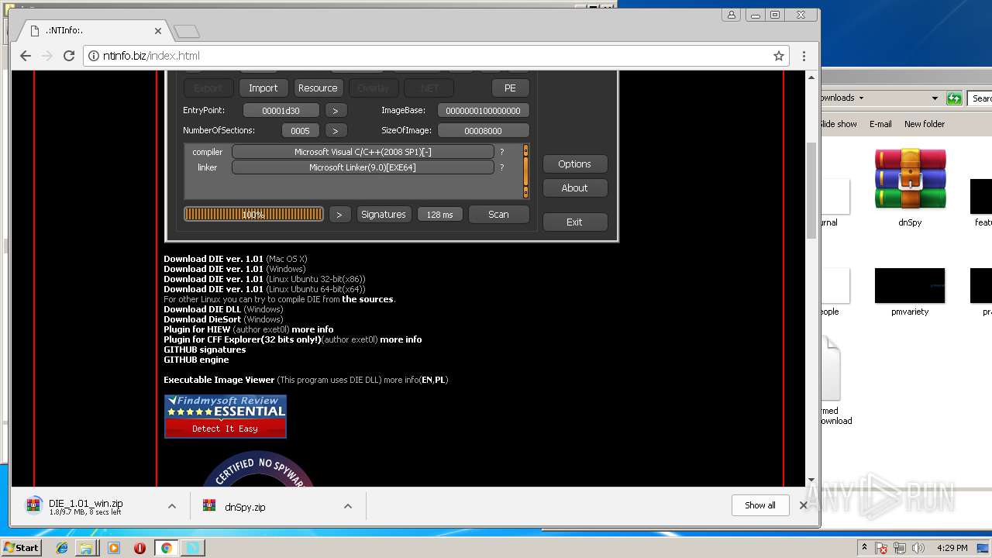Open dnSpy.zip download item
The width and height of the screenshot is (992, 558).
tap(245, 507)
